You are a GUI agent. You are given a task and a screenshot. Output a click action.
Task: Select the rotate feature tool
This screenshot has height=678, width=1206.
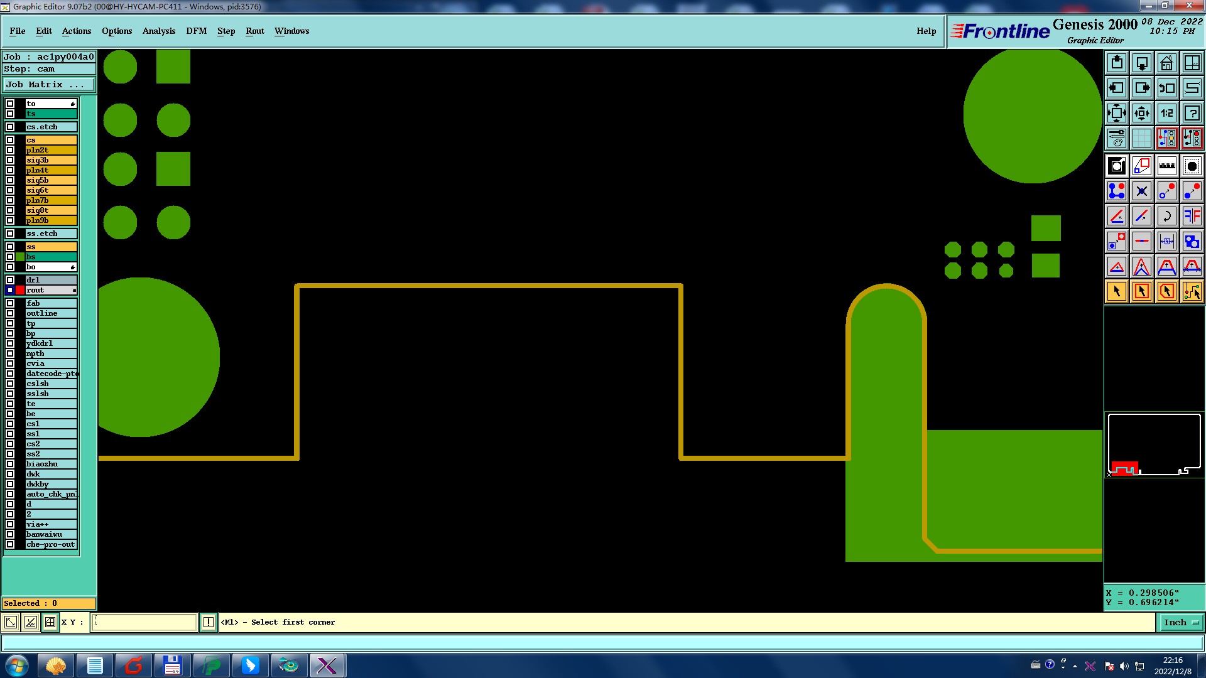coord(1166,216)
